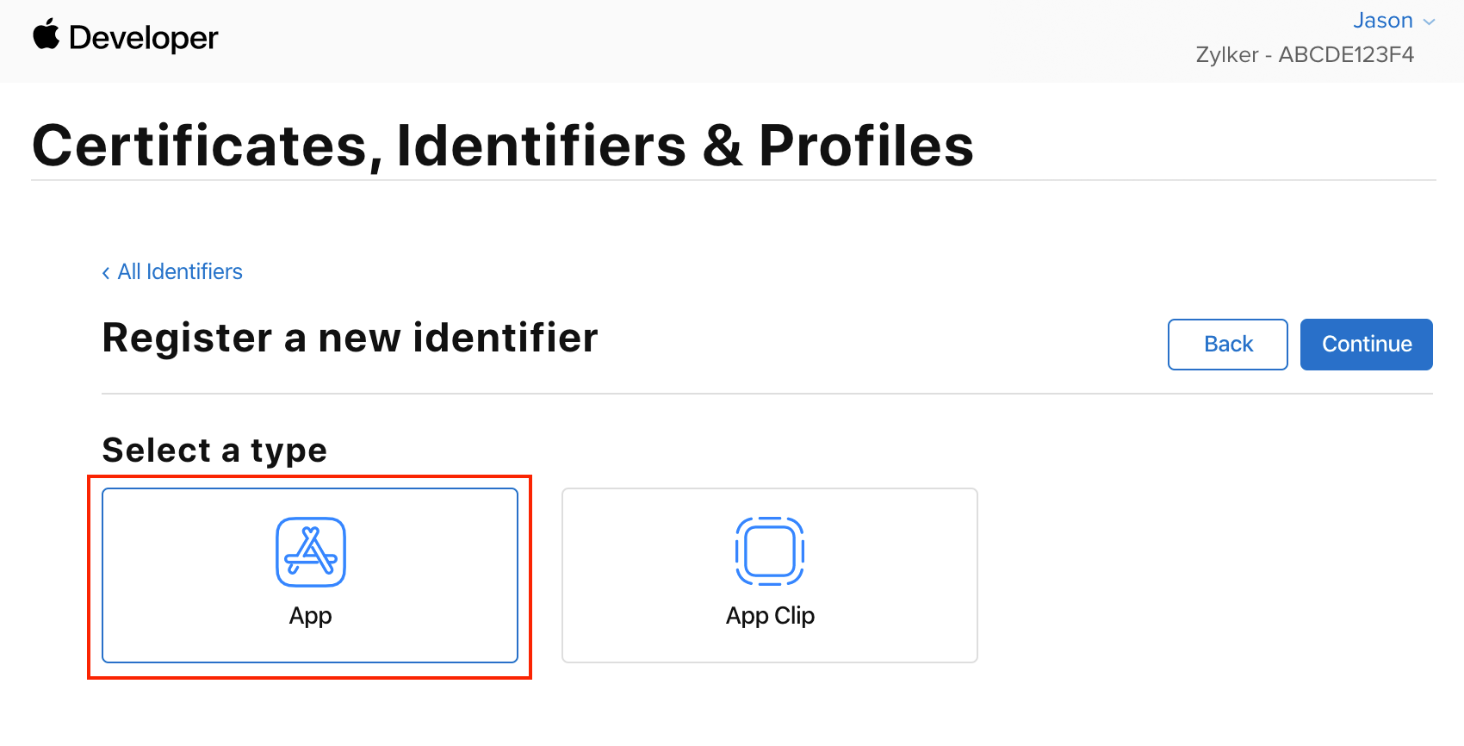Click the Developer text beside Apple logo
Viewport: 1464px width, 746px height.
point(143,38)
